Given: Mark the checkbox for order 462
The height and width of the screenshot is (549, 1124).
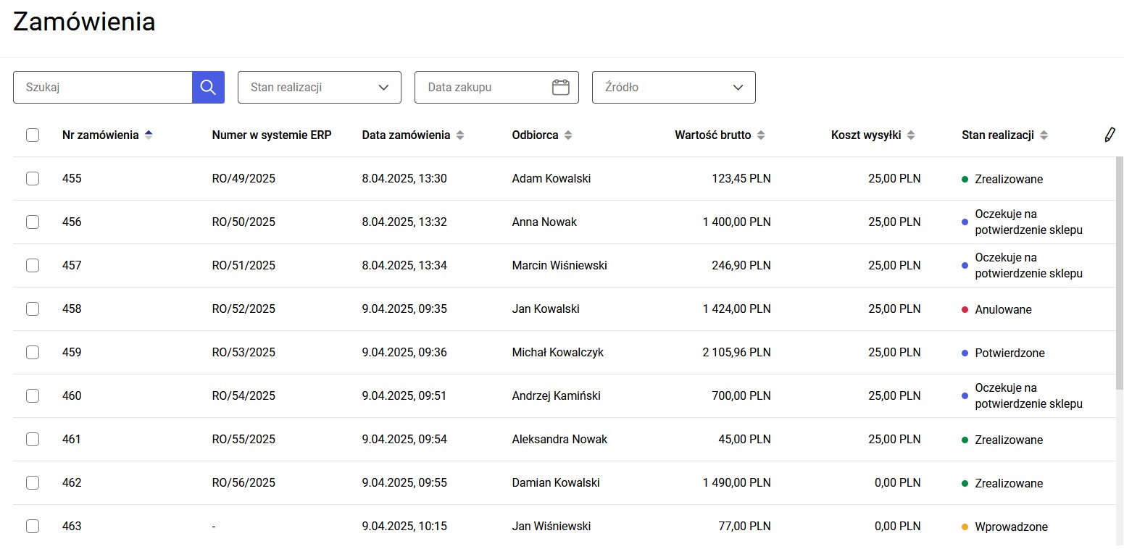Looking at the screenshot, I should pos(33,482).
